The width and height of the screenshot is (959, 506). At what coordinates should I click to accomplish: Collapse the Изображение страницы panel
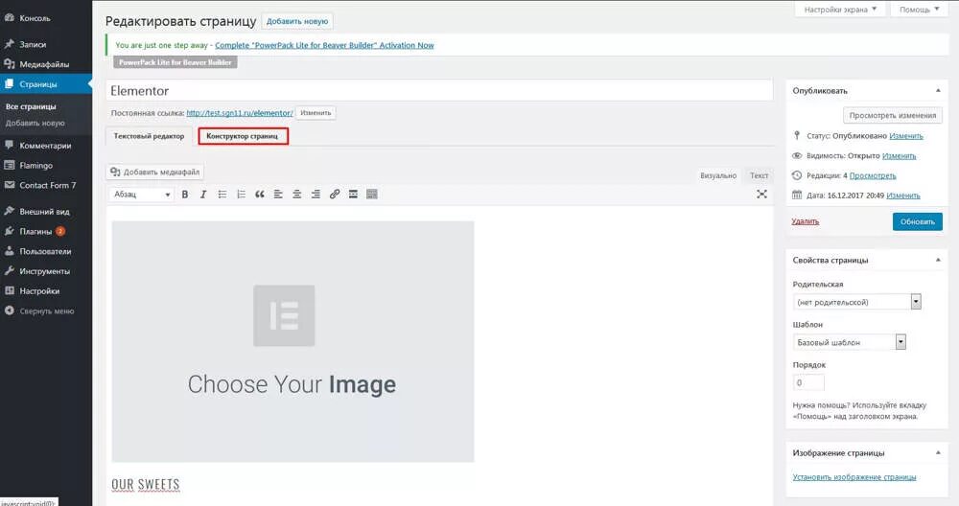pos(938,453)
